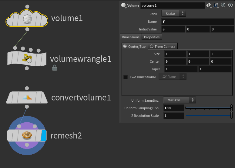Select the volume1 cloud node
Viewport: 235px width, 168px height.
pyautogui.click(x=27, y=19)
